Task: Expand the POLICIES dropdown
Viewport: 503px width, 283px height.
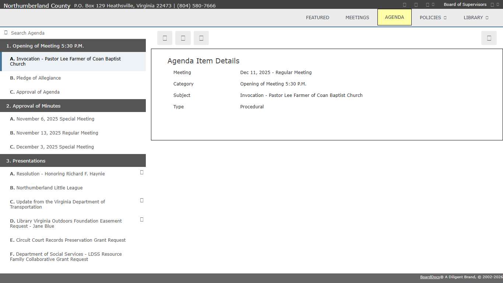Action: click(433, 17)
